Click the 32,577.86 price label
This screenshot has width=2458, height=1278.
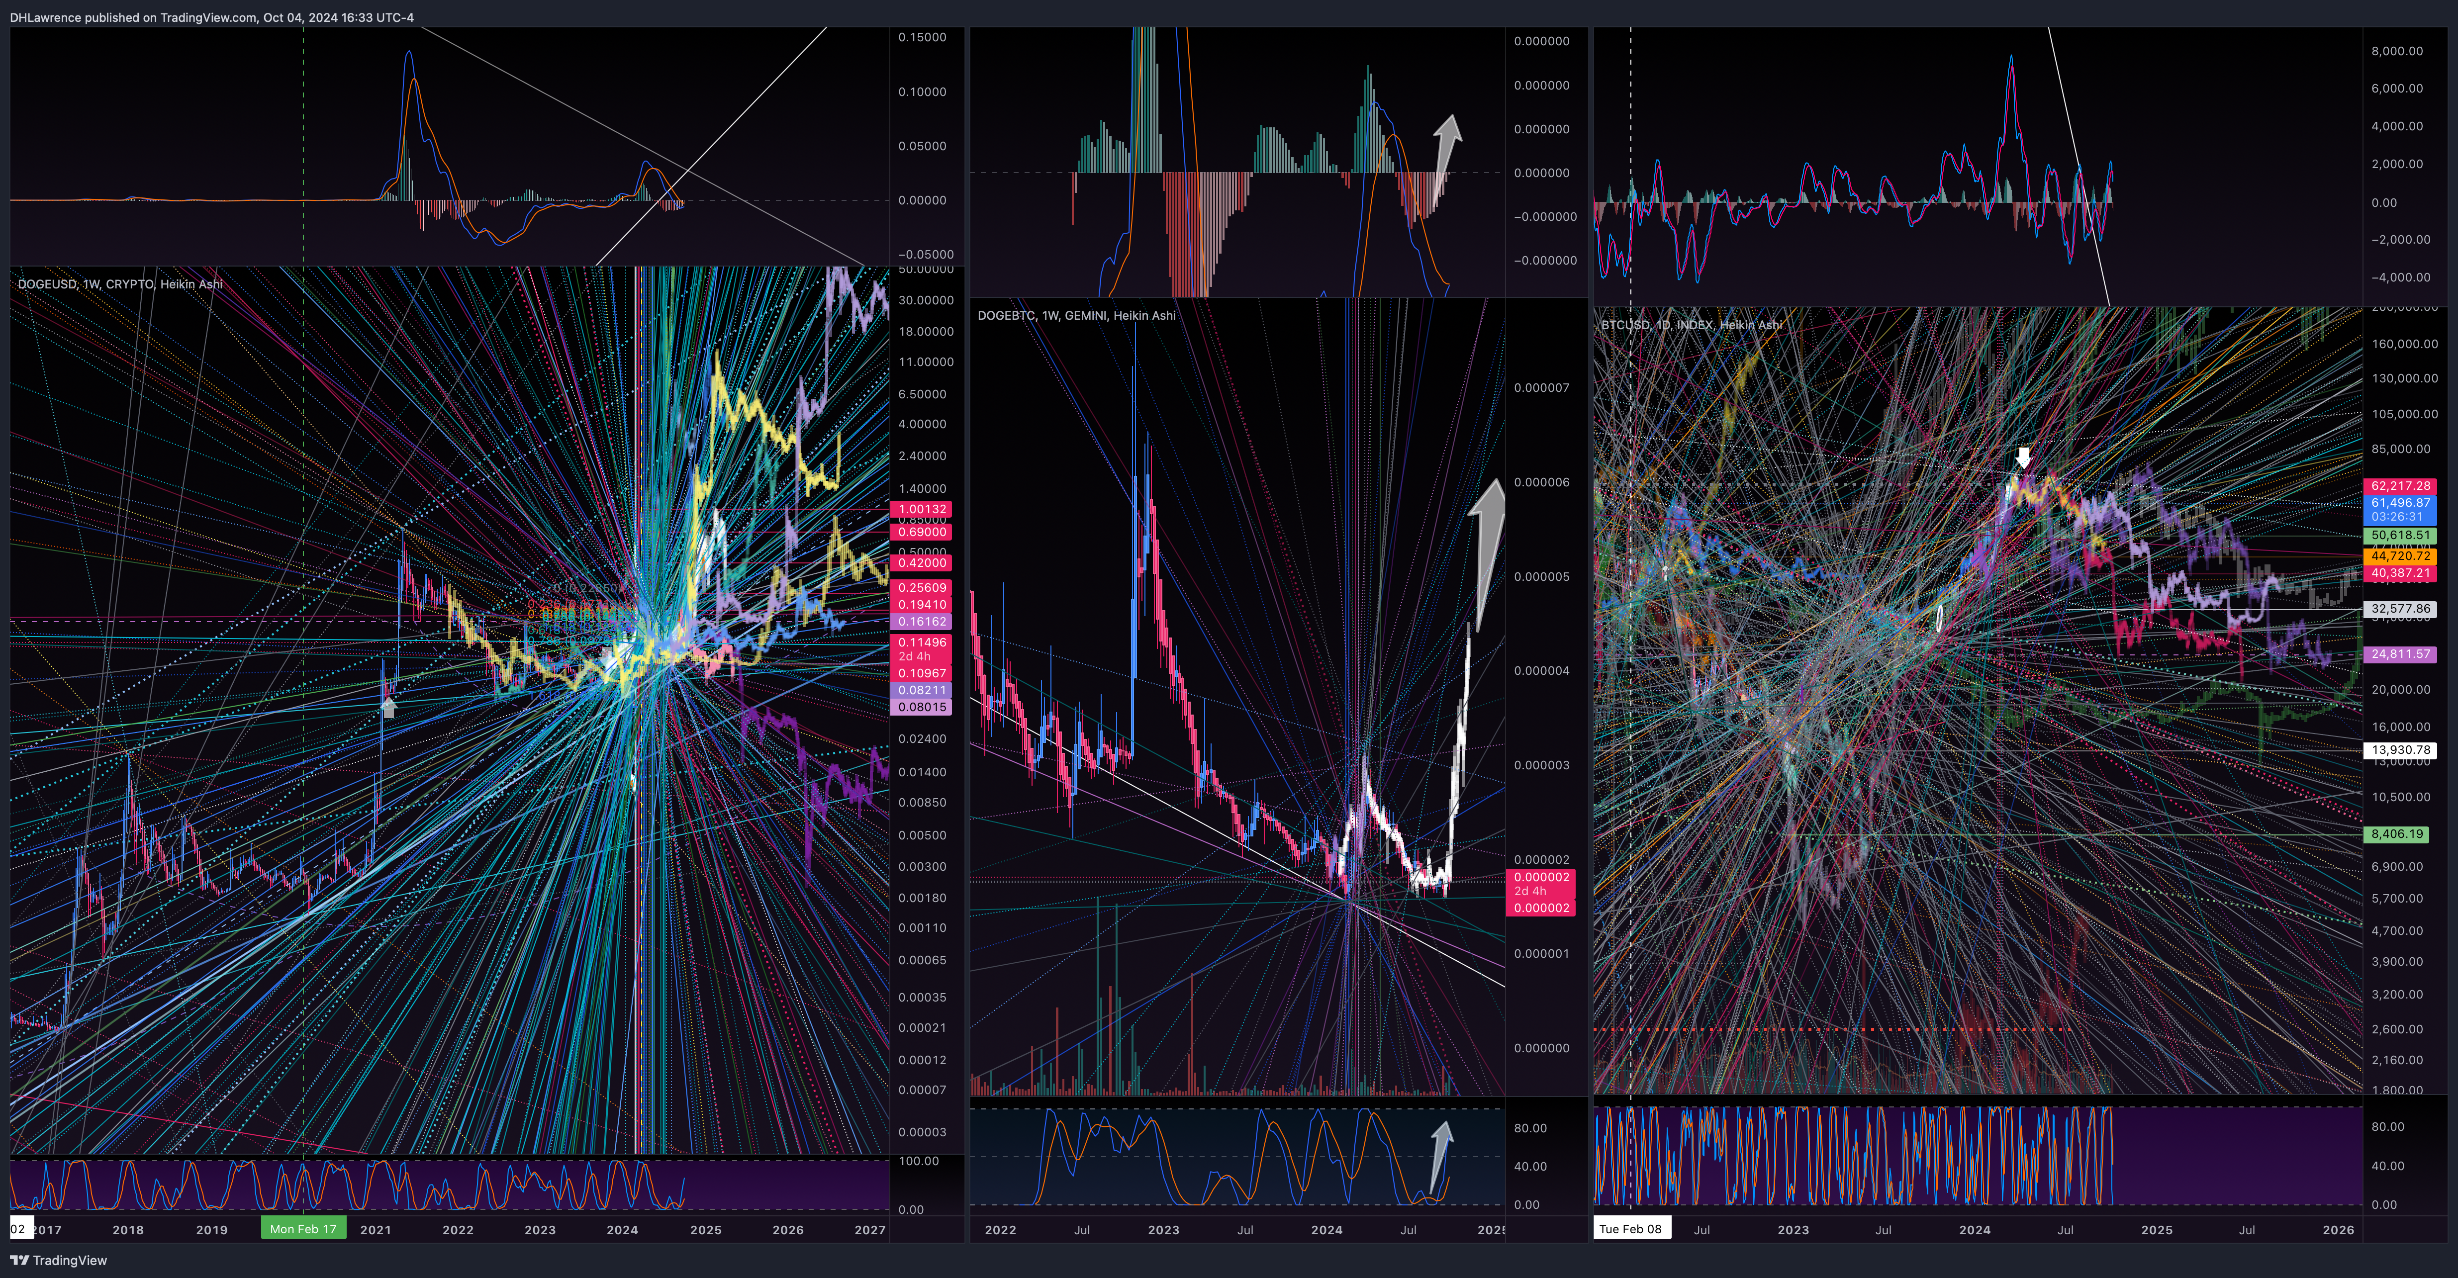[2401, 609]
